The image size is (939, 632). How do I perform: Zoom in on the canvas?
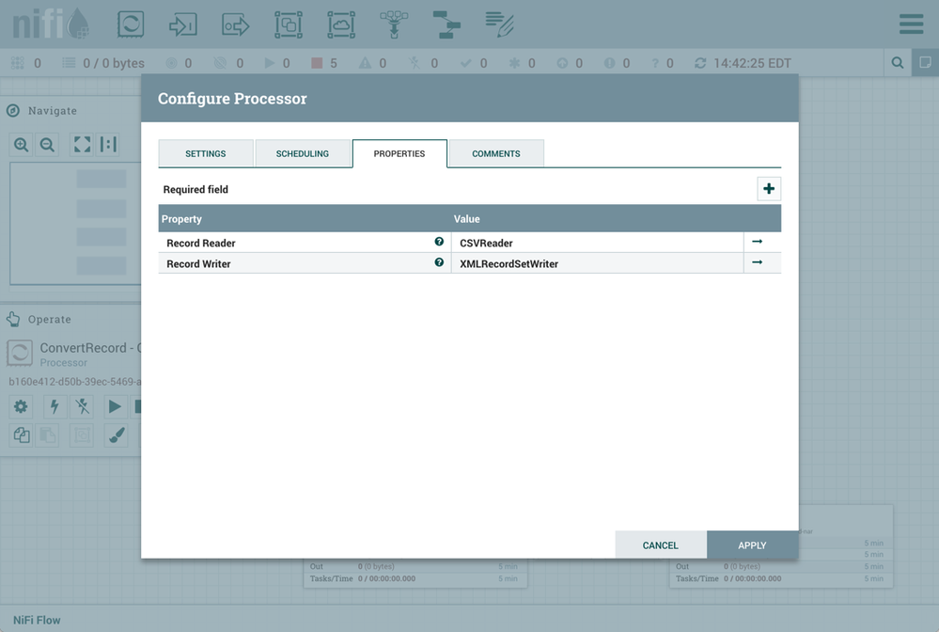click(21, 145)
